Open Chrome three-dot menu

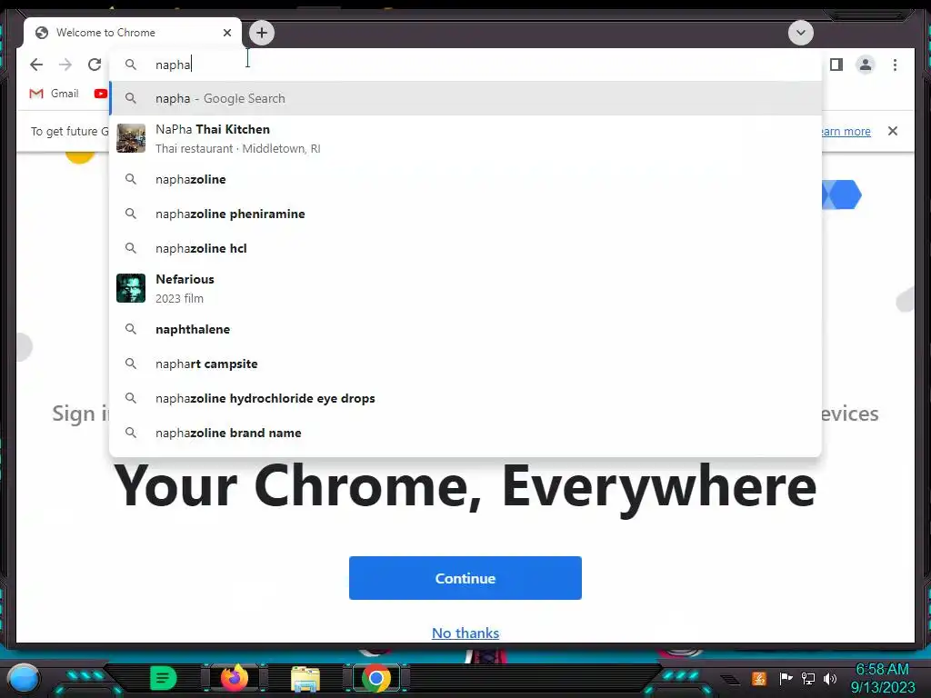pyautogui.click(x=895, y=65)
